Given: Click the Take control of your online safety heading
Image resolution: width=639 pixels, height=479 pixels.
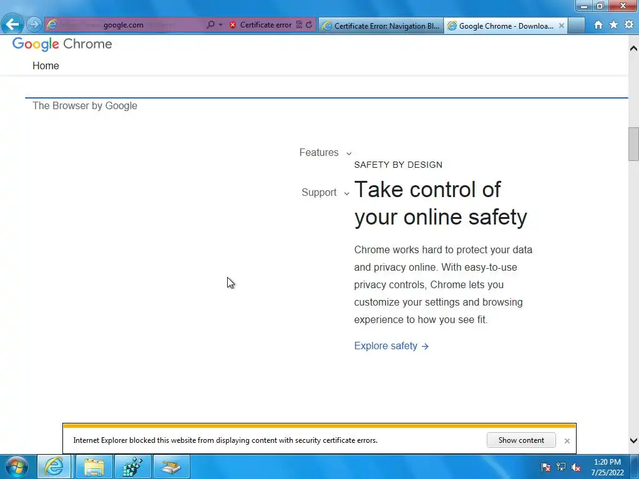Looking at the screenshot, I should 441,203.
